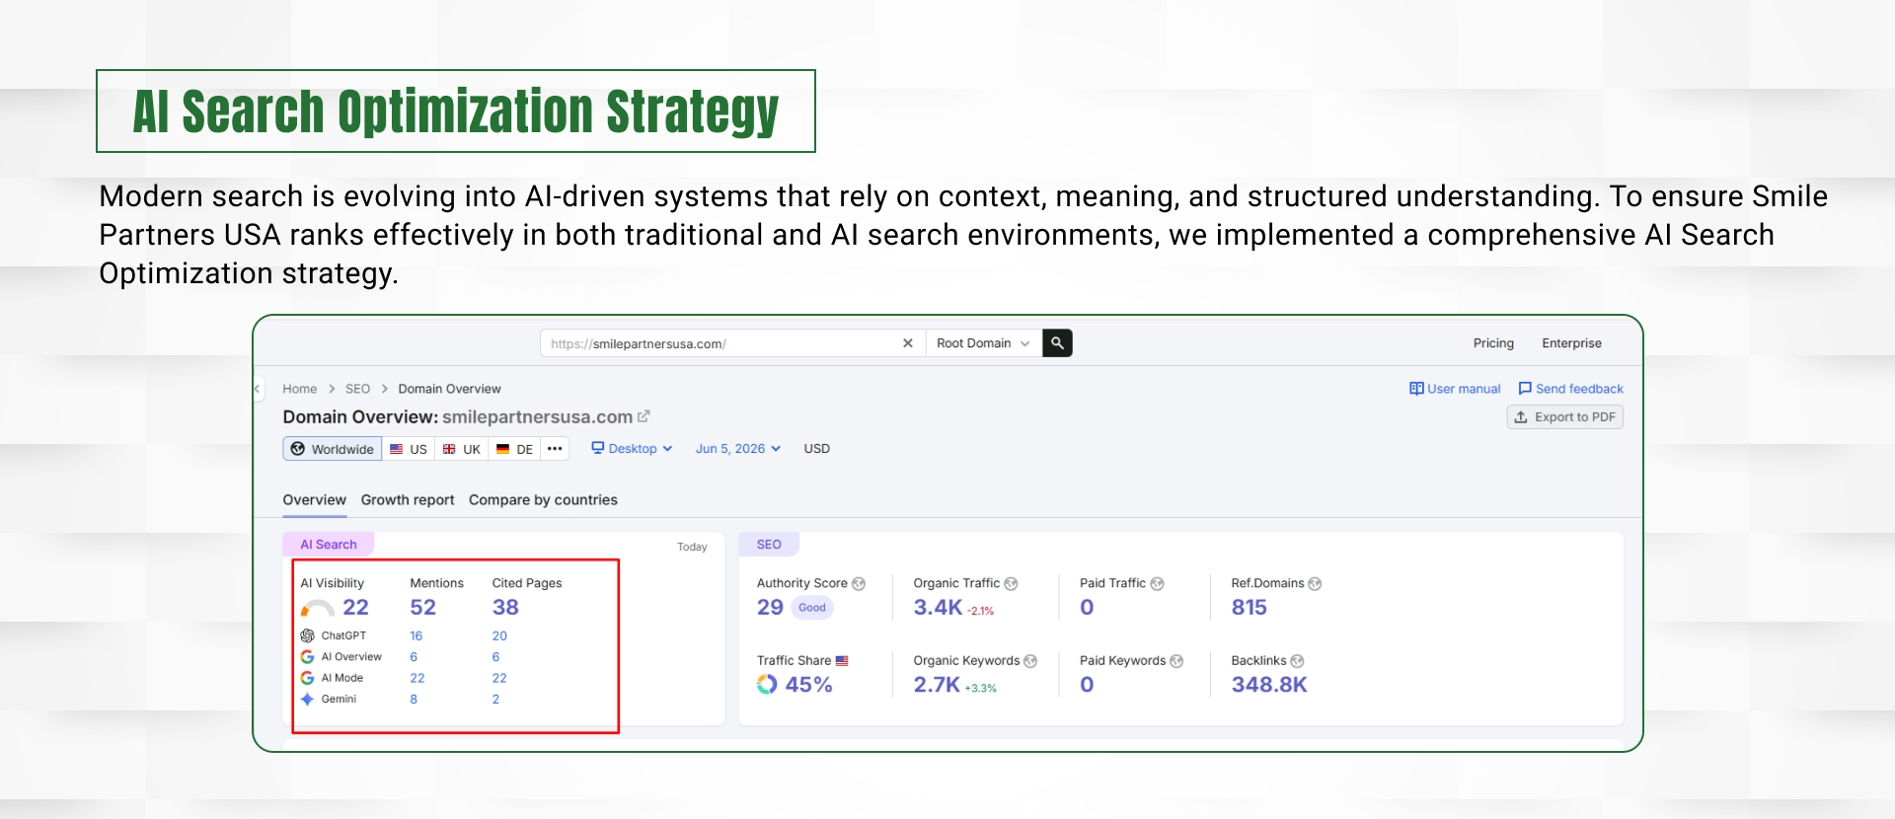
Task: Click the Organic Keywords value 2.7K
Action: [937, 685]
